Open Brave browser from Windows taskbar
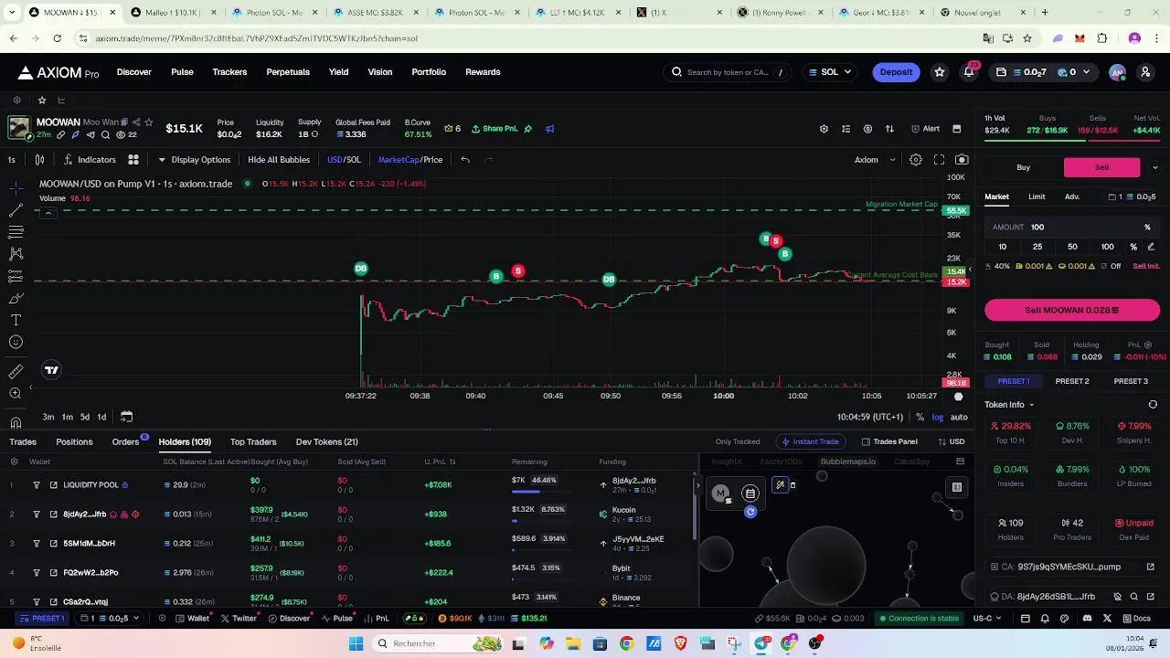This screenshot has height=658, width=1170. pos(680,643)
